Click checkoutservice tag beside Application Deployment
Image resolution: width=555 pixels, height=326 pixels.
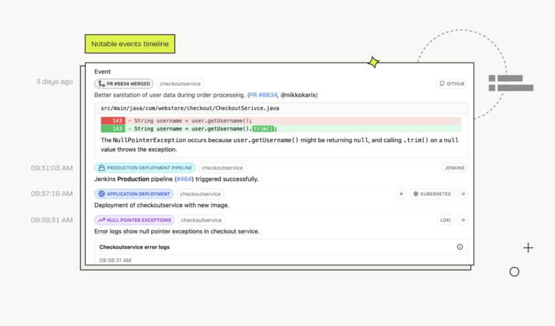tap(200, 194)
